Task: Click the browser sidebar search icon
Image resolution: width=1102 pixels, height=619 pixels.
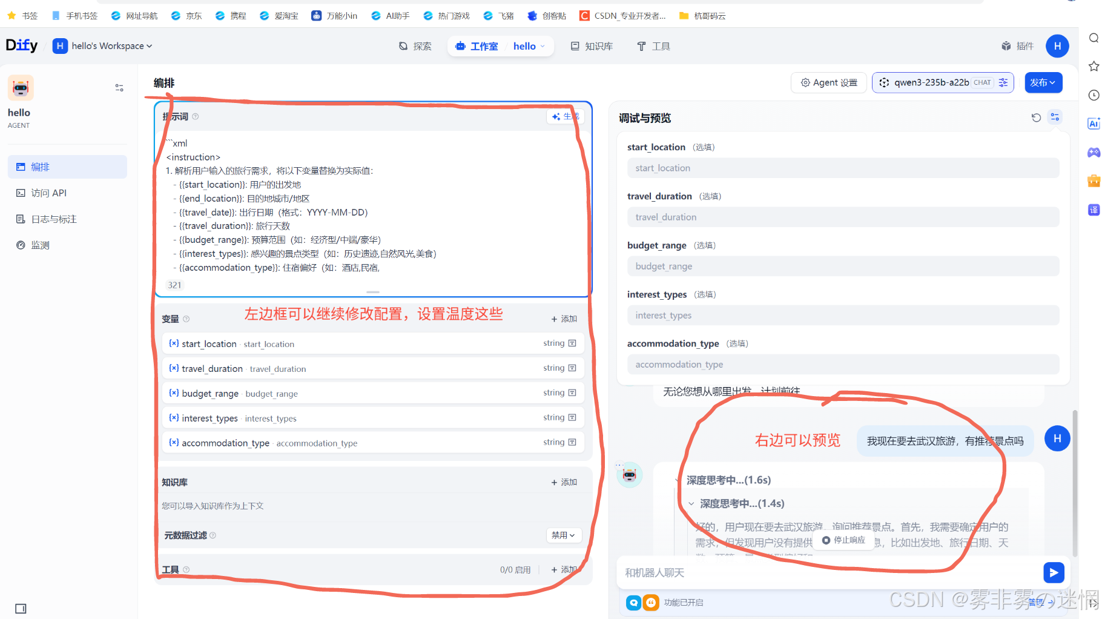Action: coord(1094,38)
